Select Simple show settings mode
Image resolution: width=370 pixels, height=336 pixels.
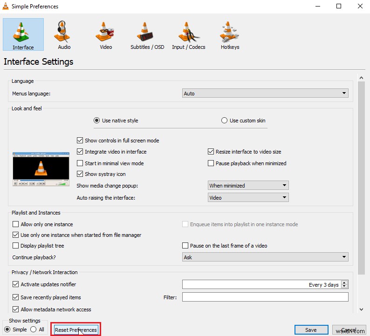tap(15, 329)
